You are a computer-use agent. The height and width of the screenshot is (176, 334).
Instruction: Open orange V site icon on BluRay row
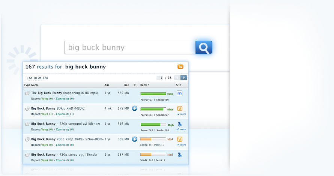click(x=180, y=139)
